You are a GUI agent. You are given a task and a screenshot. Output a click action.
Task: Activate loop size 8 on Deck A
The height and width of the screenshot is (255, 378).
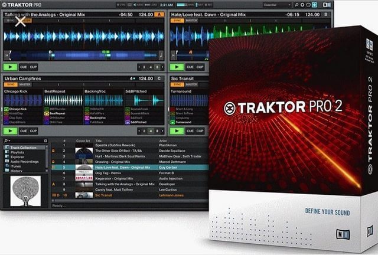[157, 67]
